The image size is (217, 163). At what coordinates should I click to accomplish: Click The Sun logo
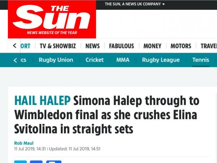pos(52,20)
